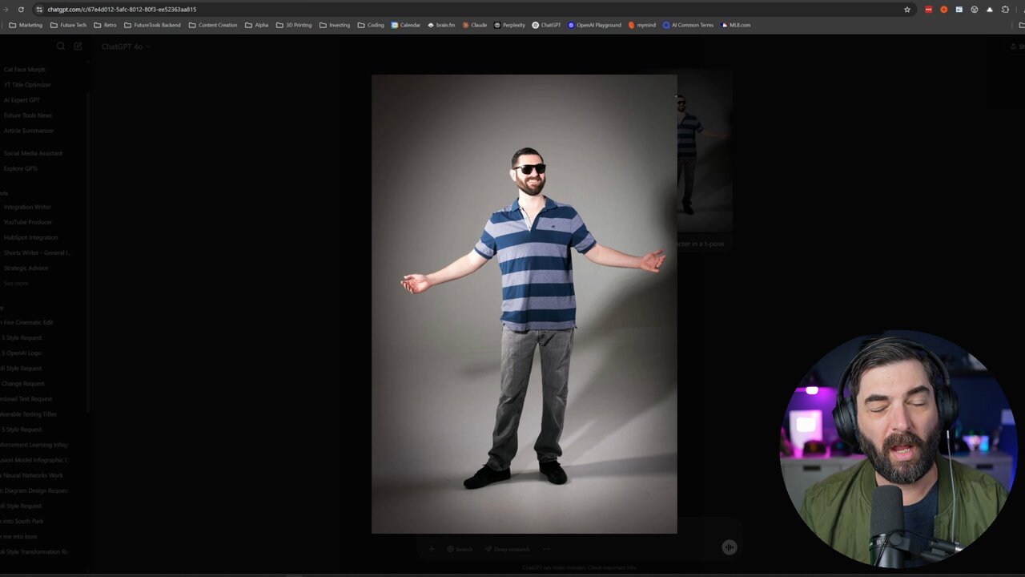Click the enlarged striped-shirt man photo
Image resolution: width=1025 pixels, height=577 pixels.
(524, 304)
